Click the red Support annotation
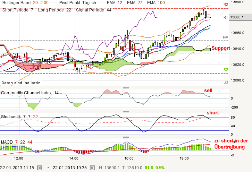The image size is (252, 172). tap(221, 48)
